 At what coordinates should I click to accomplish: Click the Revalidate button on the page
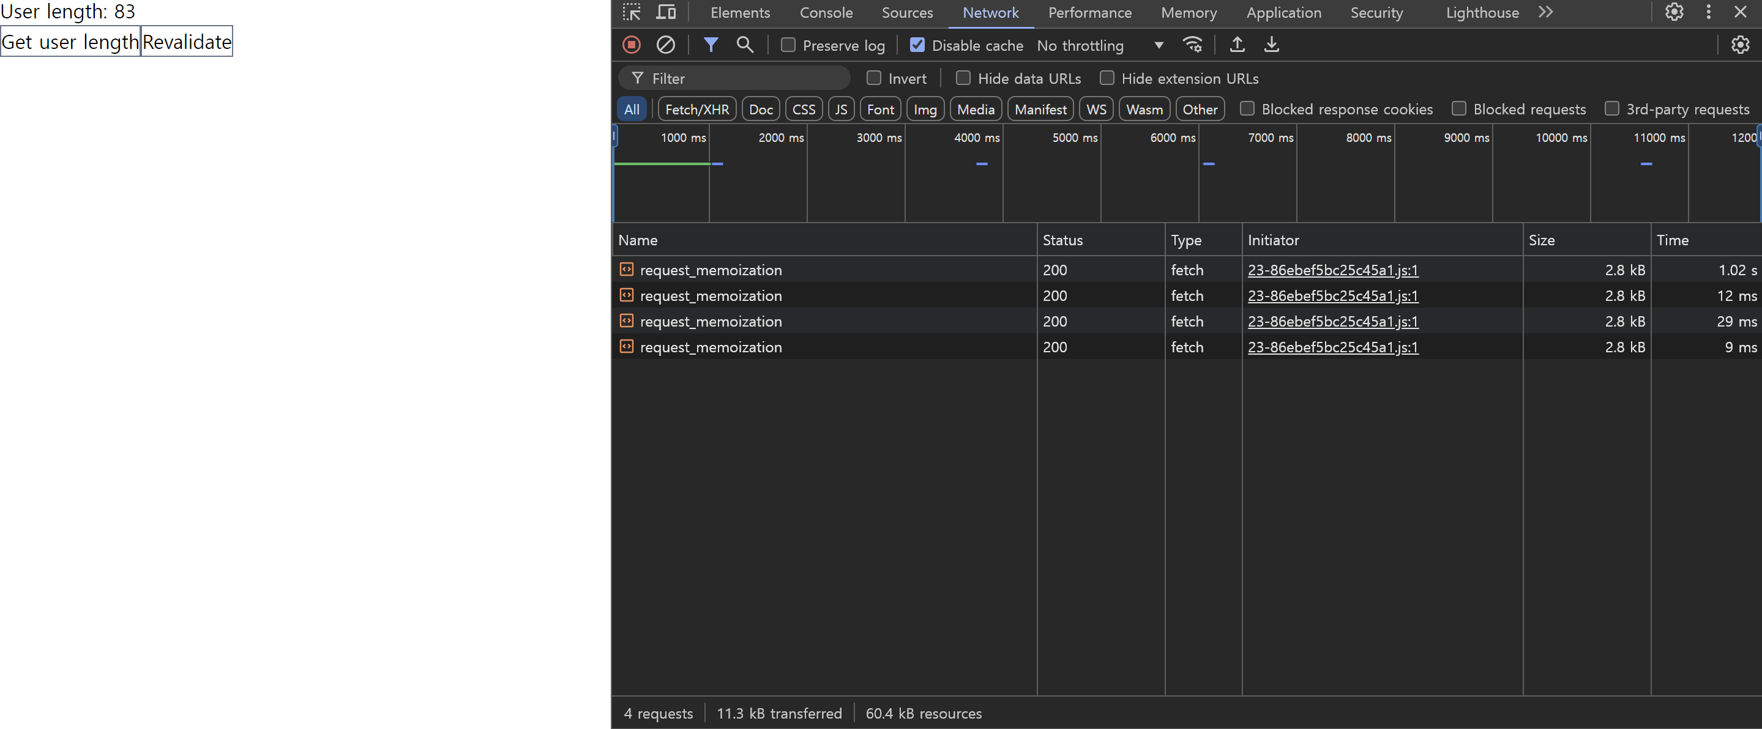187,42
